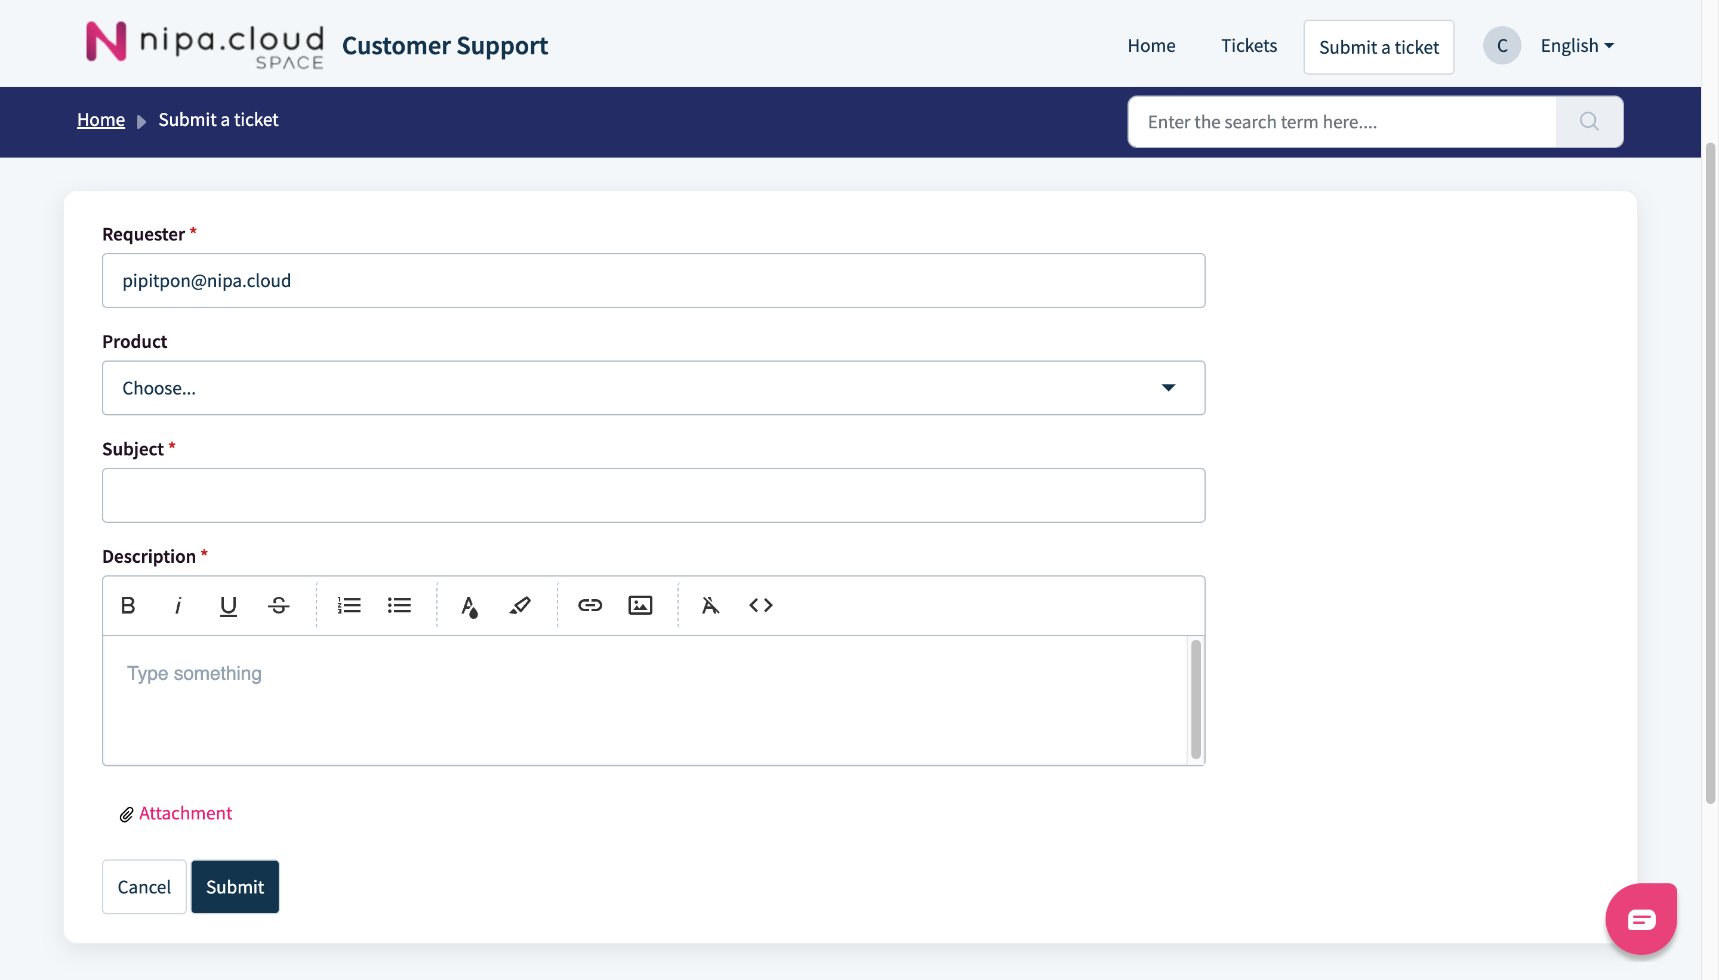Toggle italic text formatting

tap(178, 605)
